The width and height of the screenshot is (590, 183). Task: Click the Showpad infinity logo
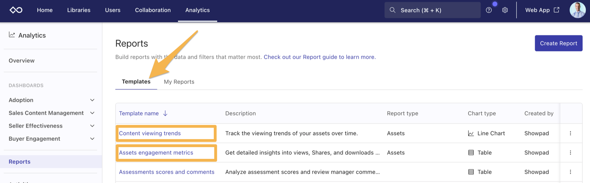coord(16,10)
